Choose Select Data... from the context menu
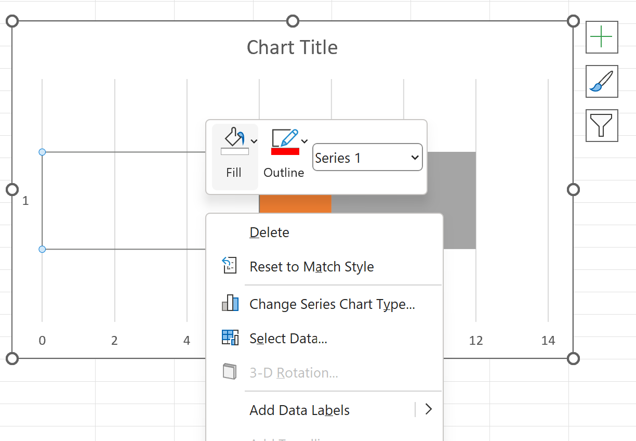This screenshot has width=636, height=441. [288, 339]
